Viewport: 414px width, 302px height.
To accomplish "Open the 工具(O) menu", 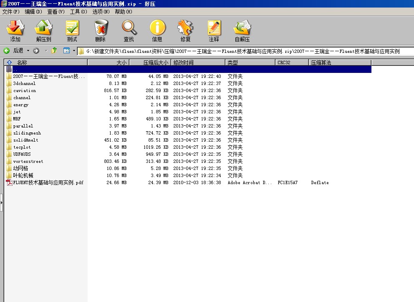I will click(x=78, y=12).
